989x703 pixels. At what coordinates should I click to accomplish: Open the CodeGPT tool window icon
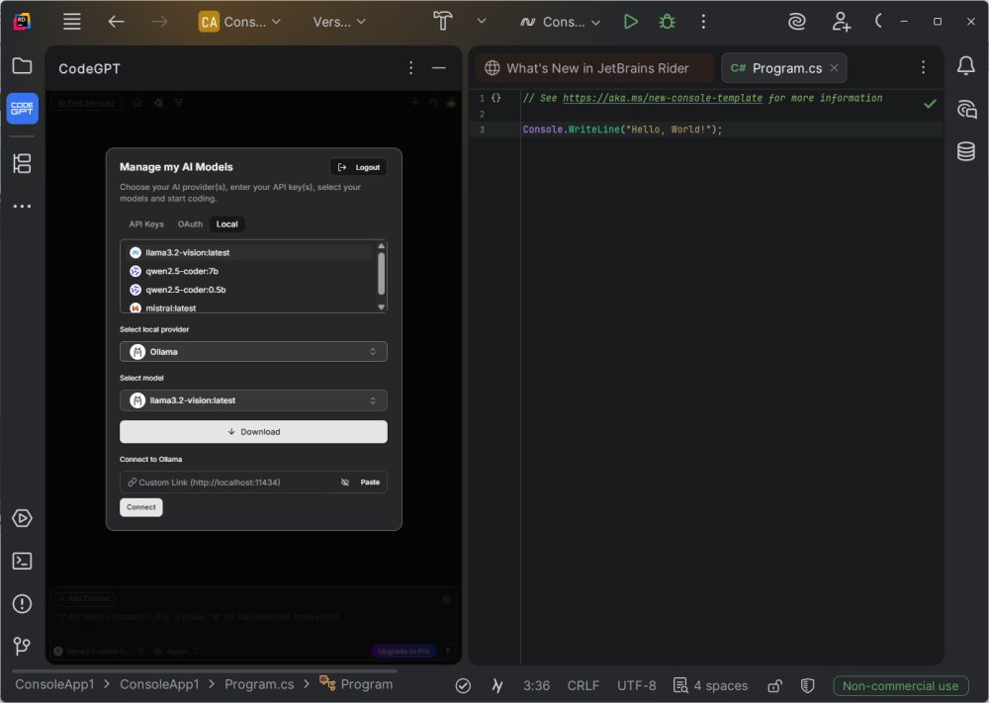click(x=22, y=108)
